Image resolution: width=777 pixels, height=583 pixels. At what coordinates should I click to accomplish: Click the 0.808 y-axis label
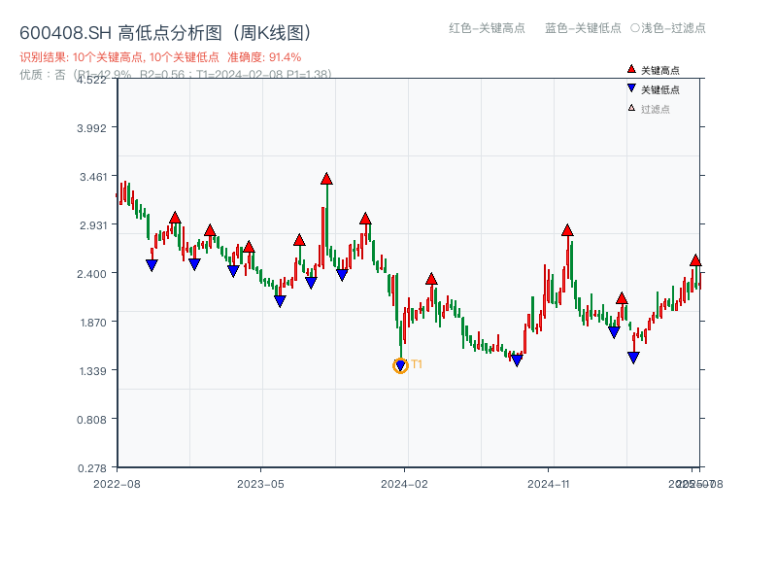91,420
